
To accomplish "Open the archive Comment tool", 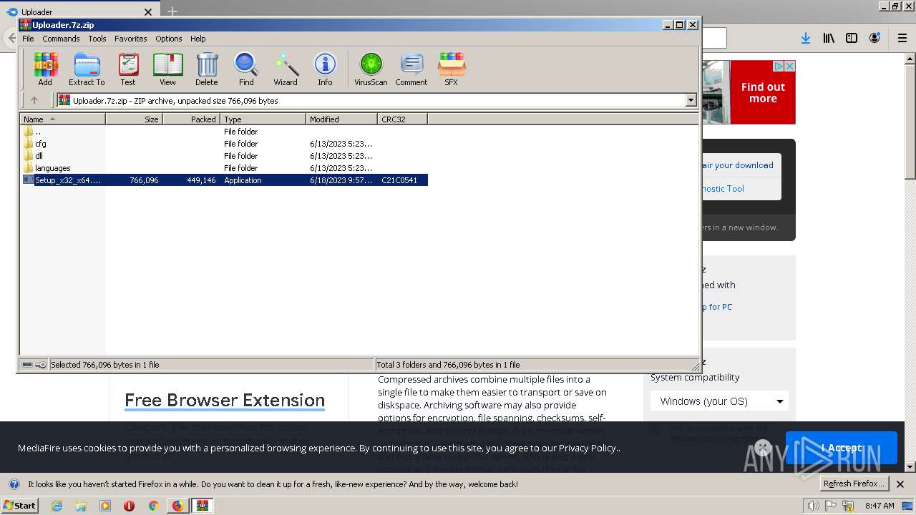I will (x=411, y=69).
